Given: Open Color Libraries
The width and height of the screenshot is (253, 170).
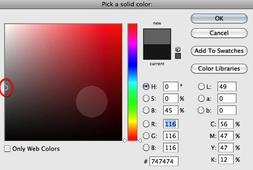Looking at the screenshot, I should coord(219,68).
